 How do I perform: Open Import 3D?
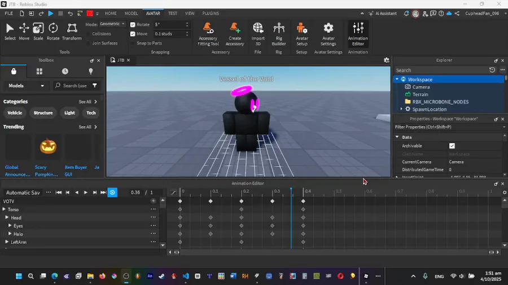258,34
